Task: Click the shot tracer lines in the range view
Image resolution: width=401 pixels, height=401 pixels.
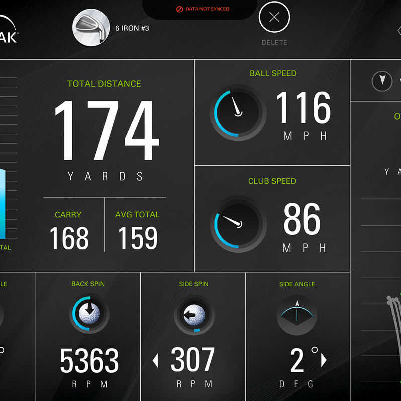Action: point(393,321)
